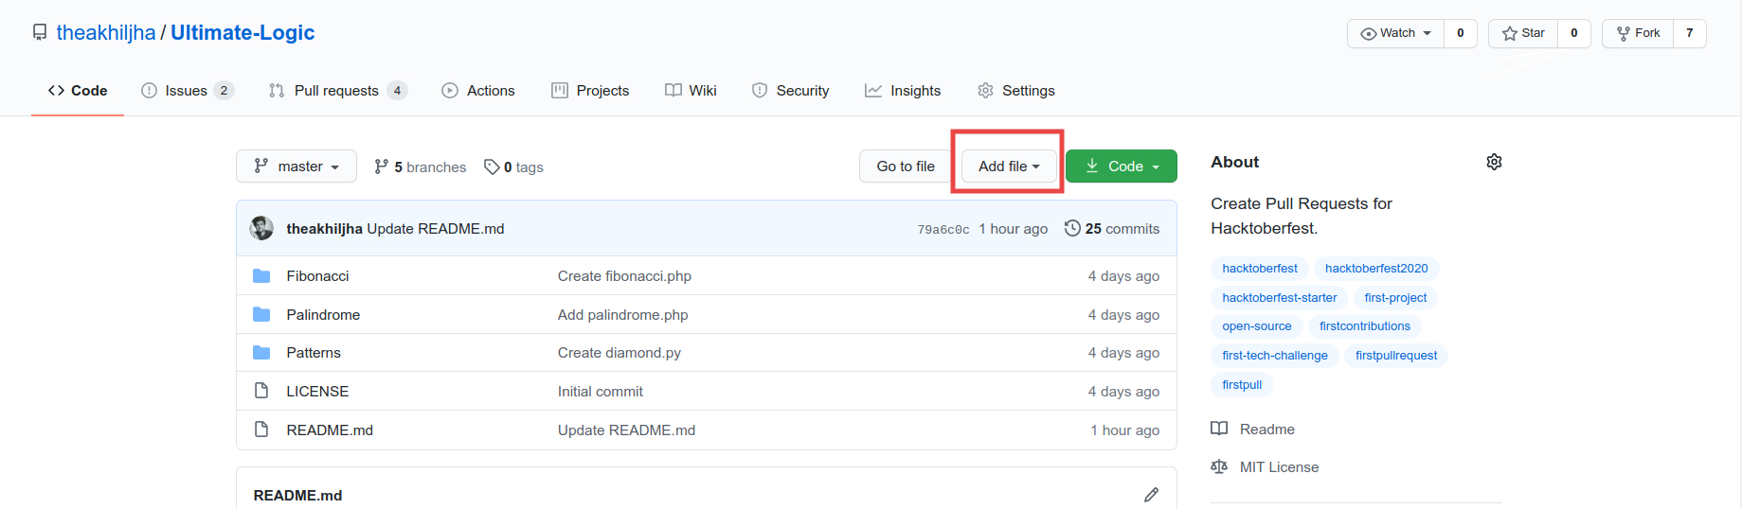The width and height of the screenshot is (1742, 509).
Task: Go to the Security tab
Action: (x=791, y=91)
